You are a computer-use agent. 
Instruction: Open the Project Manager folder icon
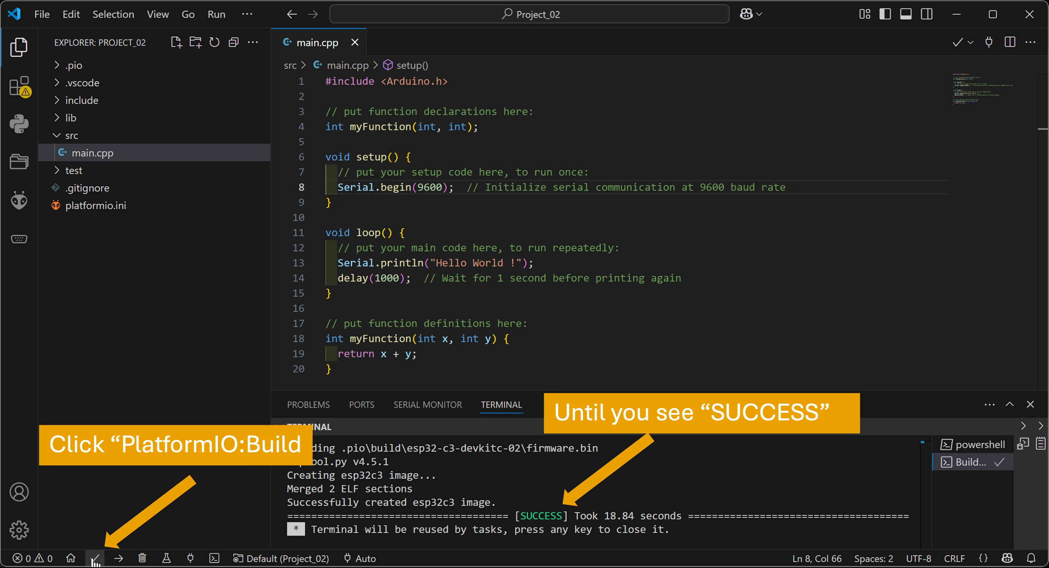(x=19, y=162)
